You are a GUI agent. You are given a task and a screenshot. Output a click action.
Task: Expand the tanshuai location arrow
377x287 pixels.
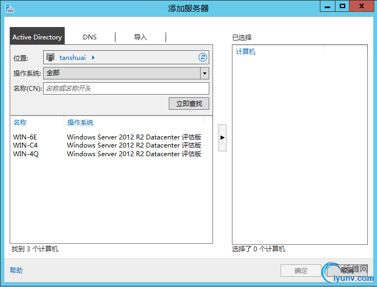pos(93,58)
